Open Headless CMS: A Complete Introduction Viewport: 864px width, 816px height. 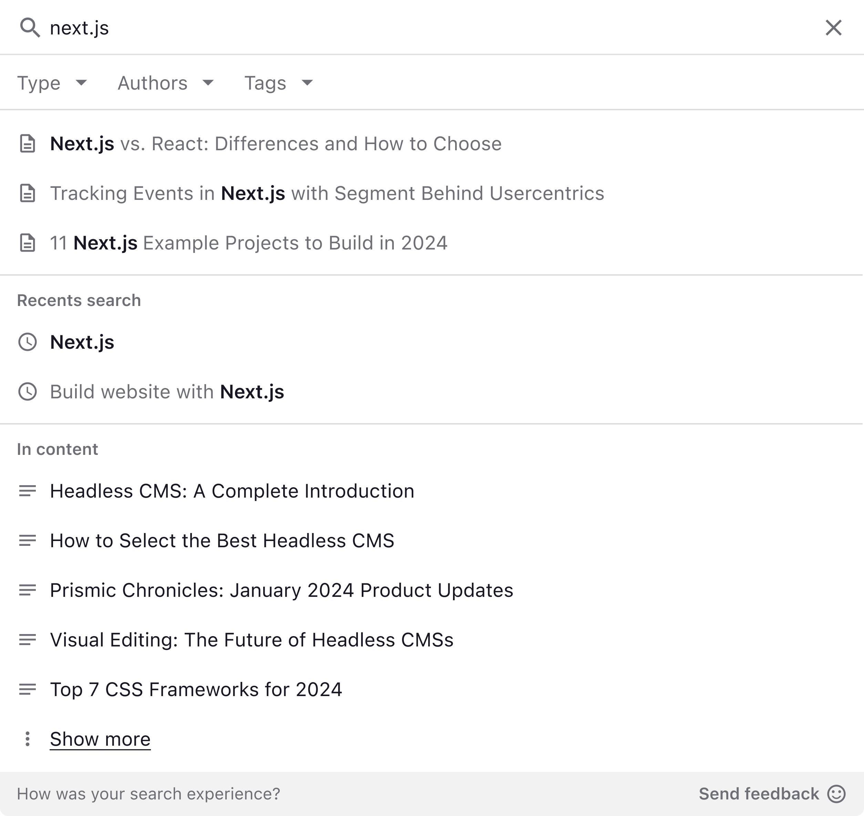coord(232,491)
